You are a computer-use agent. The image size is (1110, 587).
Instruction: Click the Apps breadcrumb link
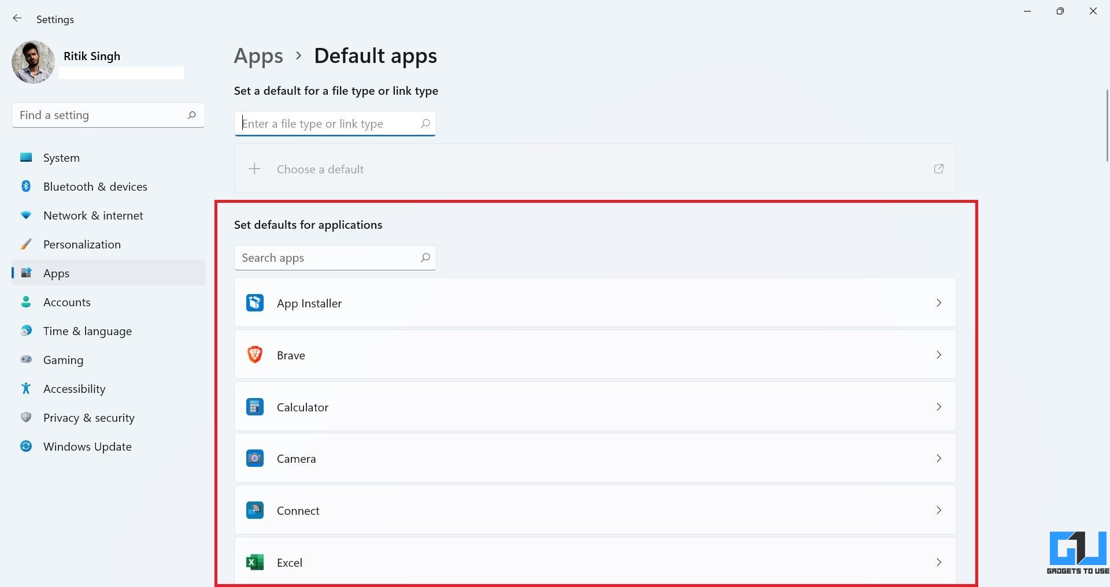258,56
